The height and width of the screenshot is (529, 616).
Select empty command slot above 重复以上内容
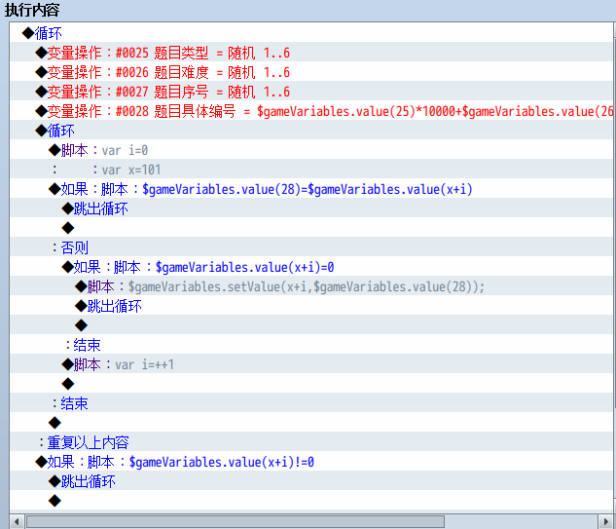(310, 423)
